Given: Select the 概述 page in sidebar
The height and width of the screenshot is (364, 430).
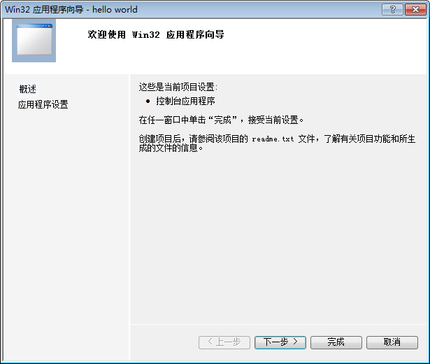Looking at the screenshot, I should [x=28, y=89].
